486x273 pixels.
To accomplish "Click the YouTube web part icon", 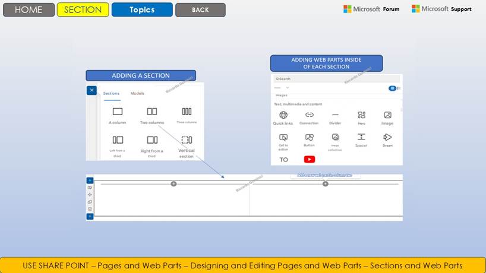I will coord(310,159).
